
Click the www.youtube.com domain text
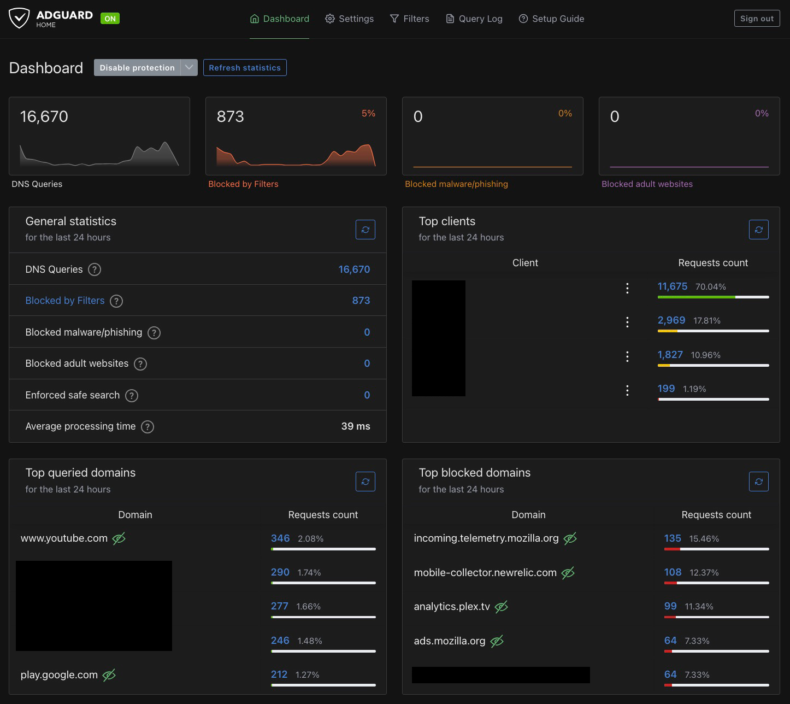coord(64,538)
